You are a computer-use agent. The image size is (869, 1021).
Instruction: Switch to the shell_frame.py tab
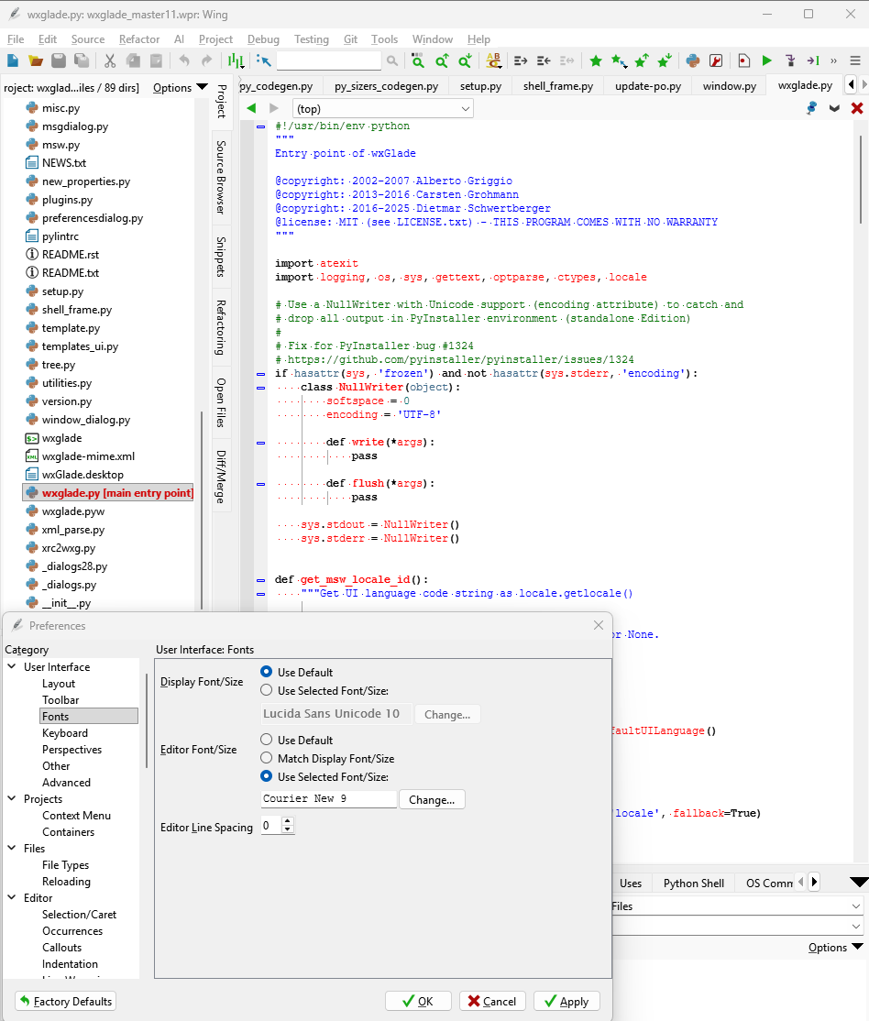click(557, 86)
